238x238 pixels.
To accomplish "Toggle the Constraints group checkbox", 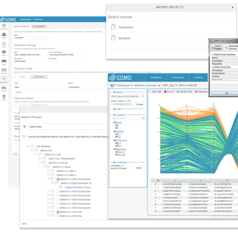I will tap(115, 140).
